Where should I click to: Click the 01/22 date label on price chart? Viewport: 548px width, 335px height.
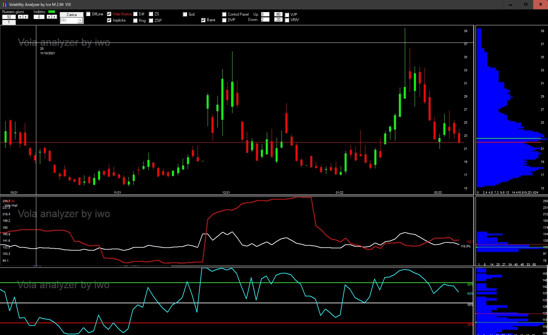(x=339, y=192)
